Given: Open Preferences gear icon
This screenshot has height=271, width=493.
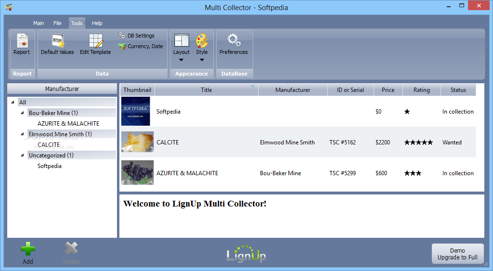Looking at the screenshot, I should coord(234,40).
